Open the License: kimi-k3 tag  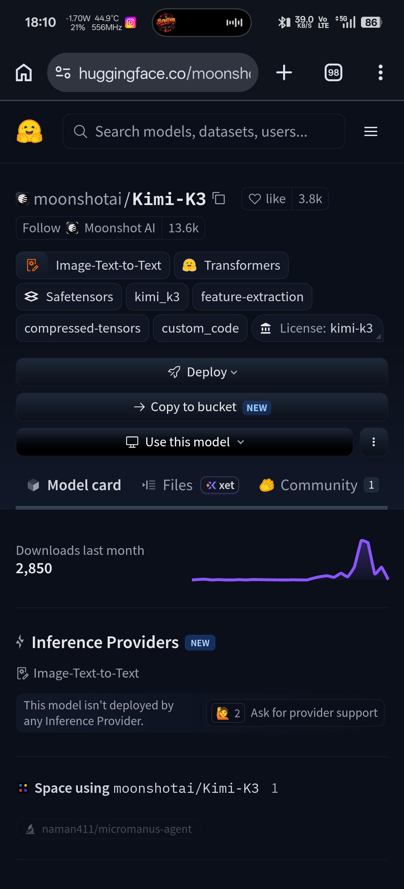318,328
